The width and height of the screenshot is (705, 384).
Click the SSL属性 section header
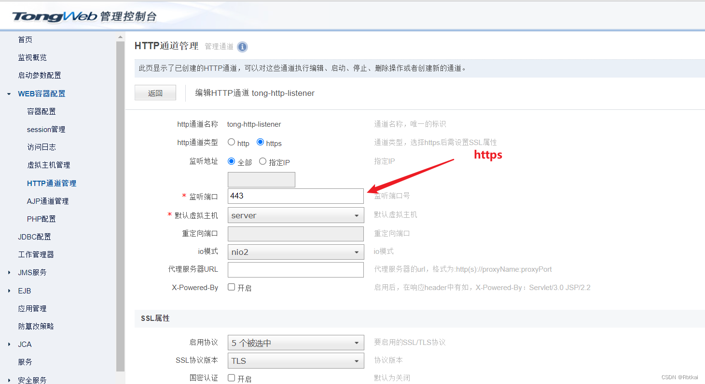[155, 318]
